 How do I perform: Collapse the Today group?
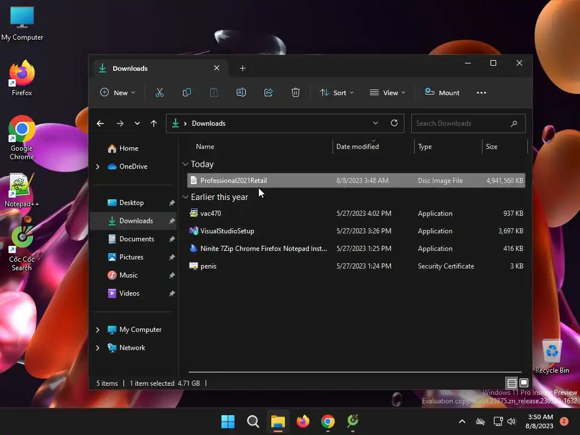coord(185,164)
